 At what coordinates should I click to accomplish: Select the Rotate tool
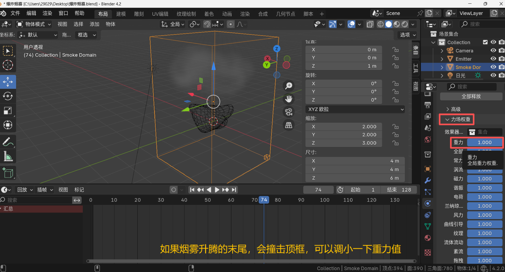coord(8,96)
